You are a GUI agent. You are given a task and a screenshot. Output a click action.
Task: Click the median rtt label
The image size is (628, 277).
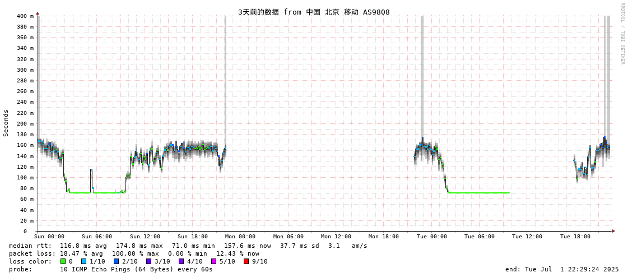[30, 246]
